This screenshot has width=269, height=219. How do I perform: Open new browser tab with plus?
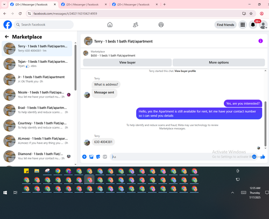(164, 4)
